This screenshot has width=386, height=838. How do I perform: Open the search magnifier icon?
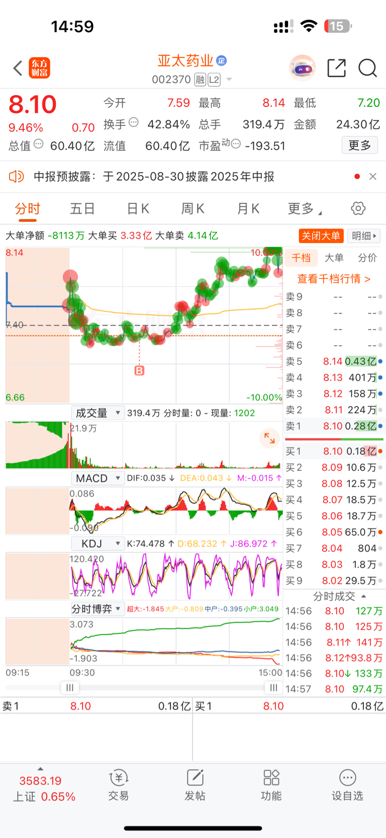[367, 68]
